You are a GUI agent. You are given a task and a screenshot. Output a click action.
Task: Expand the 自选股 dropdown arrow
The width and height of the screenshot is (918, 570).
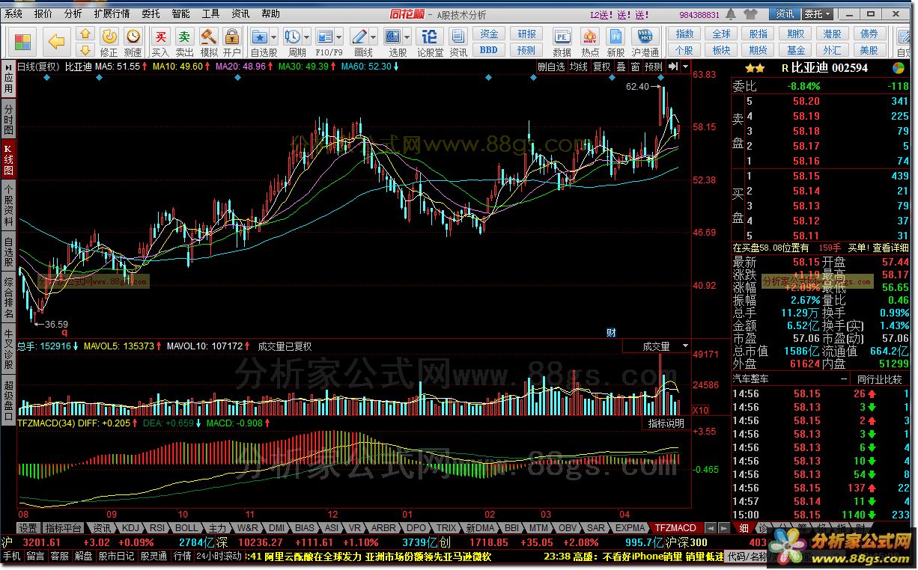point(274,37)
